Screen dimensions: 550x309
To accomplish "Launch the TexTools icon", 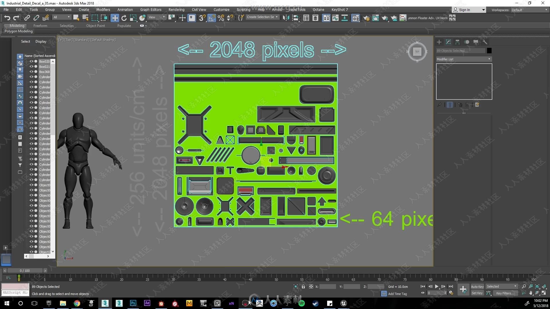I will (403, 18).
